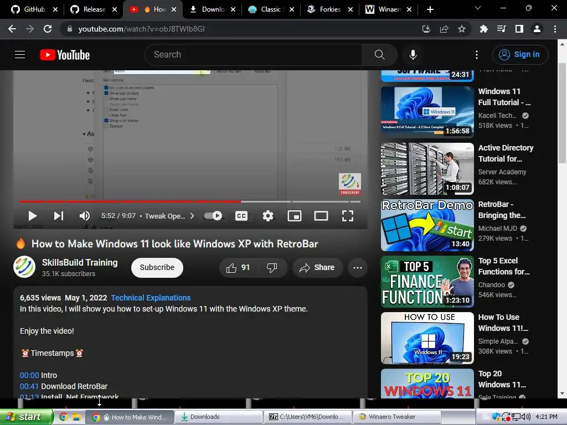Click page vertical scrollbar thumb
567x425 pixels.
pos(562,113)
